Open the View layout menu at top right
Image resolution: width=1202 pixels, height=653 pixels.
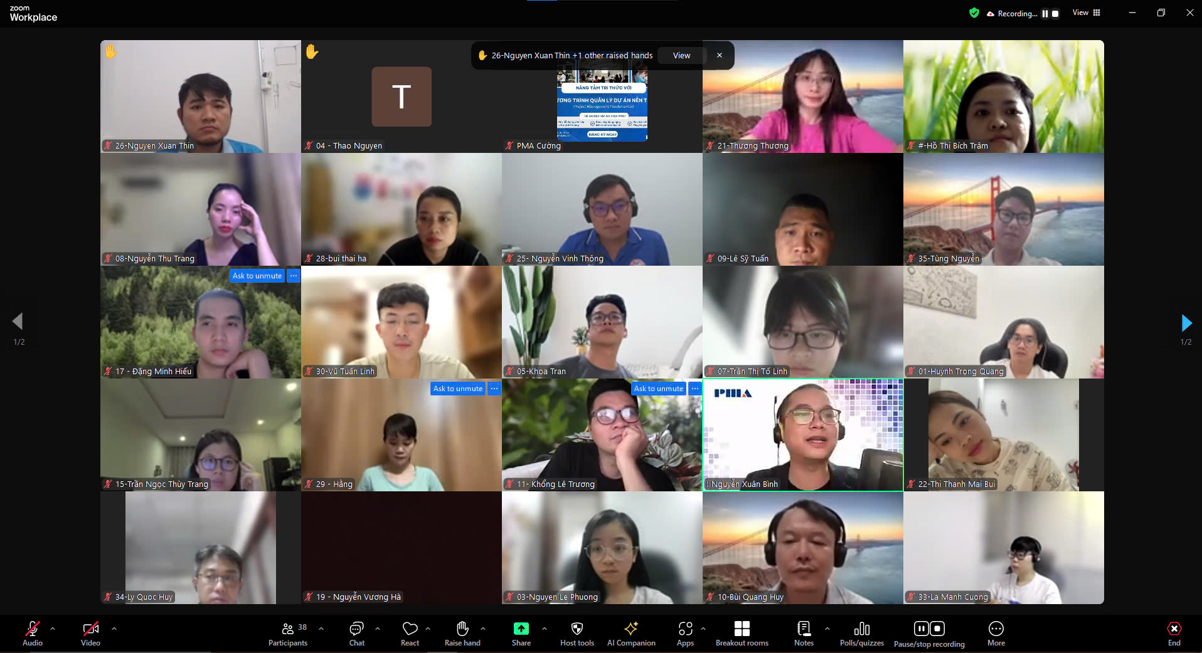coord(1087,13)
